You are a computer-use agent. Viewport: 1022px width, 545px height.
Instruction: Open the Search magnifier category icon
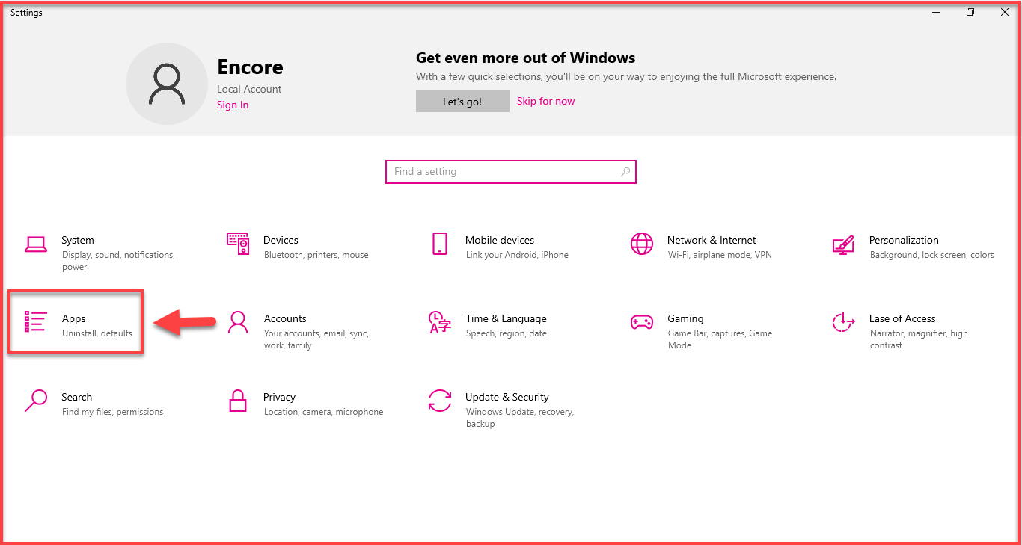tap(36, 401)
